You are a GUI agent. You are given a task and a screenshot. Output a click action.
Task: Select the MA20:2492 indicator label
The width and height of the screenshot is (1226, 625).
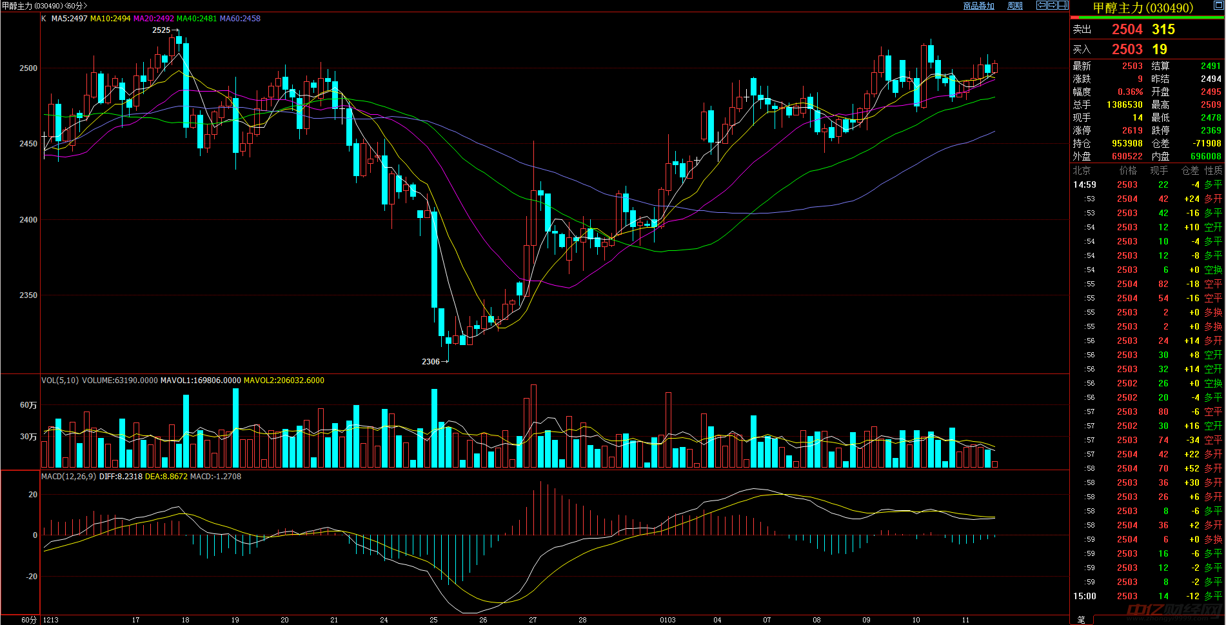coord(153,19)
